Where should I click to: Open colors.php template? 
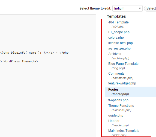(116, 38)
